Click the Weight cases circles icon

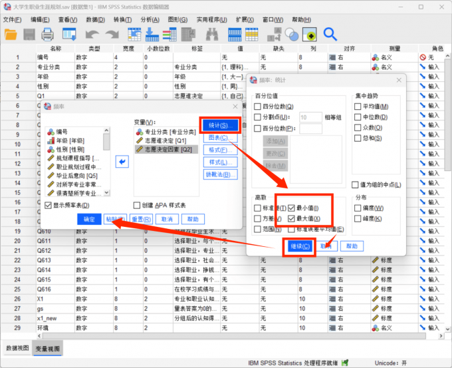click(x=291, y=35)
